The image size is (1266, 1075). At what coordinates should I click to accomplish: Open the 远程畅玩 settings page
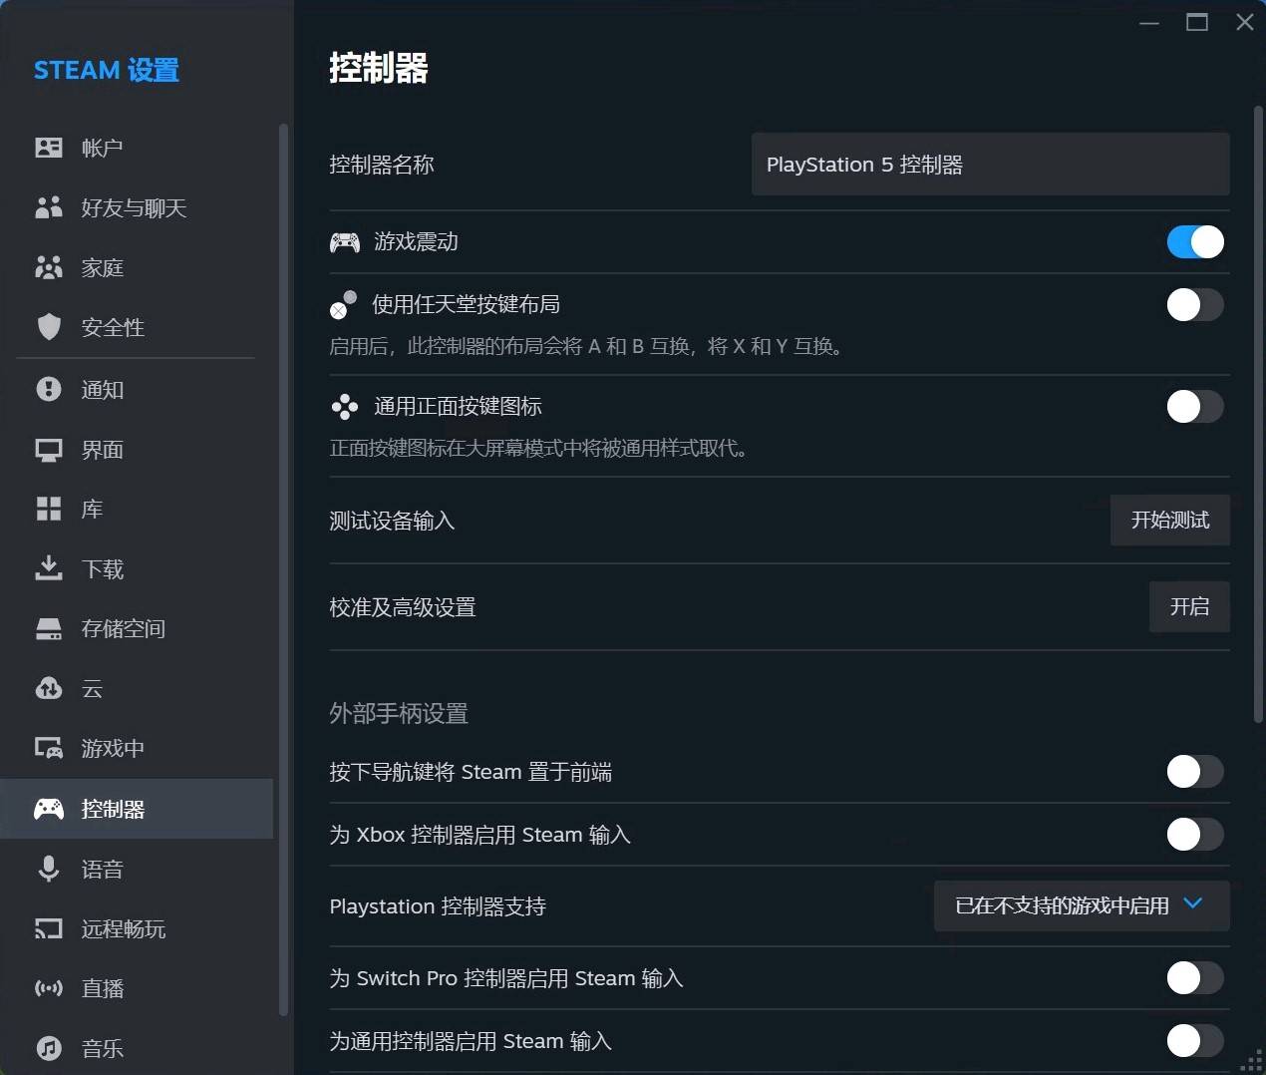[123, 928]
